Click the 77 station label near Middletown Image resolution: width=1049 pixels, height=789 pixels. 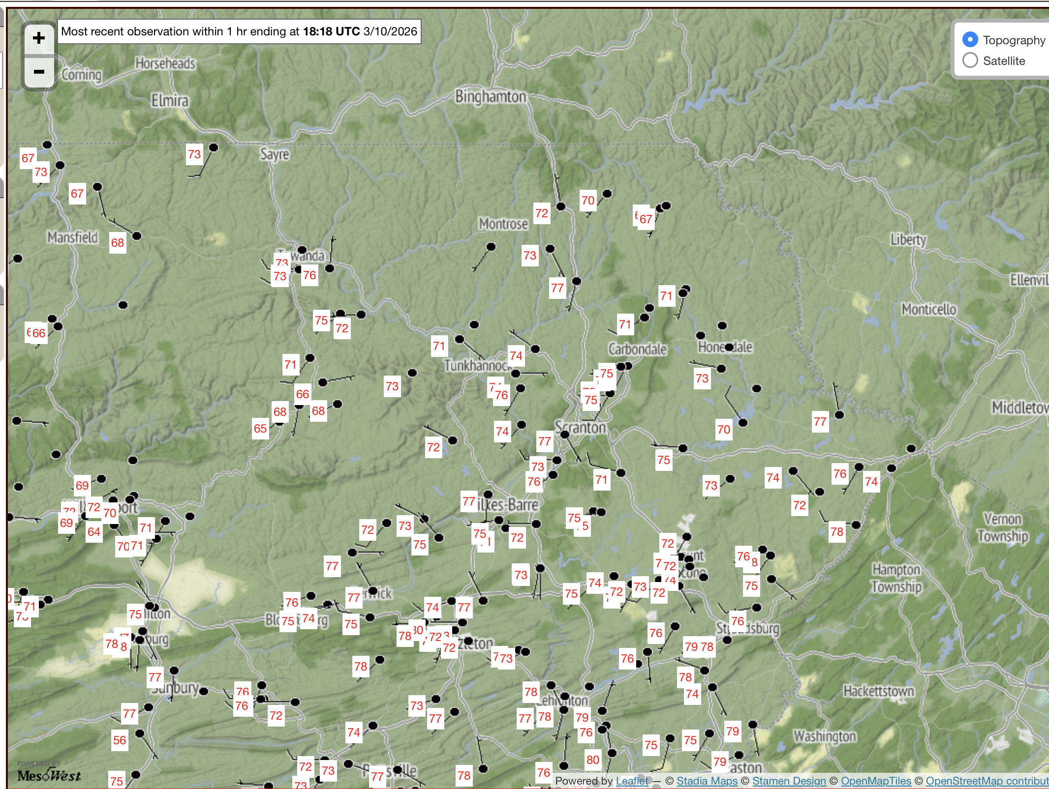[x=820, y=422]
